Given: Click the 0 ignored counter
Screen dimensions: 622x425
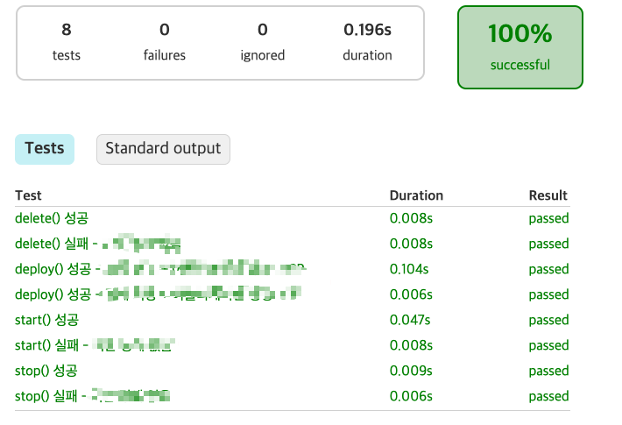Looking at the screenshot, I should [262, 42].
